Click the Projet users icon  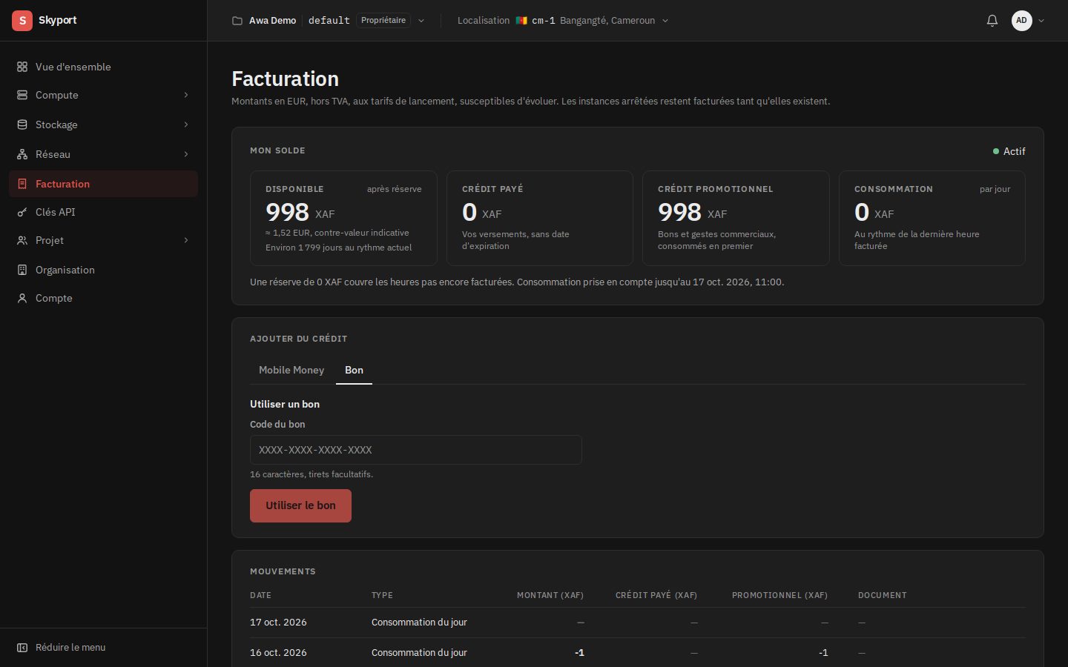[22, 240]
